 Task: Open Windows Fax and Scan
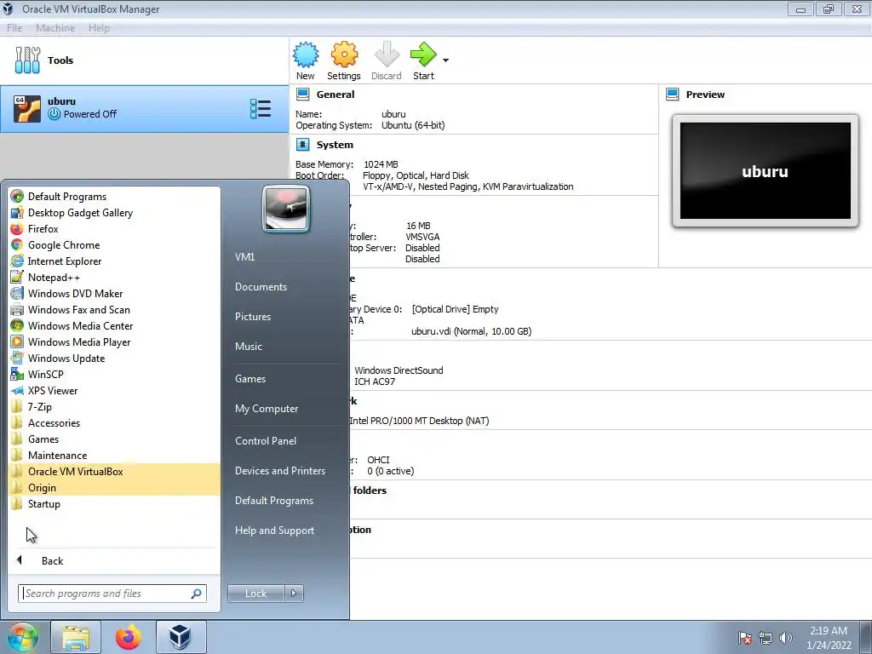tap(115, 309)
